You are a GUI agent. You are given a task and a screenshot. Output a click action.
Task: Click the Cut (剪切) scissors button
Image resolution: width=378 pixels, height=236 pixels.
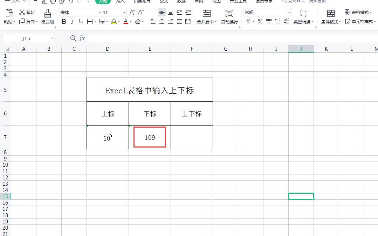(x=27, y=12)
